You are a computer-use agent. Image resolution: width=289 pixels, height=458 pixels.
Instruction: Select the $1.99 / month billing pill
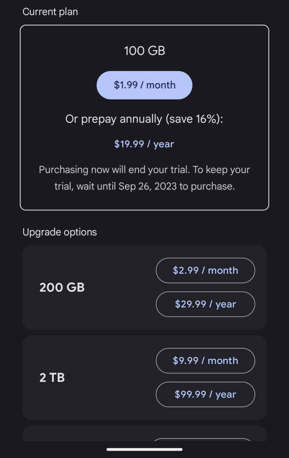(144, 85)
